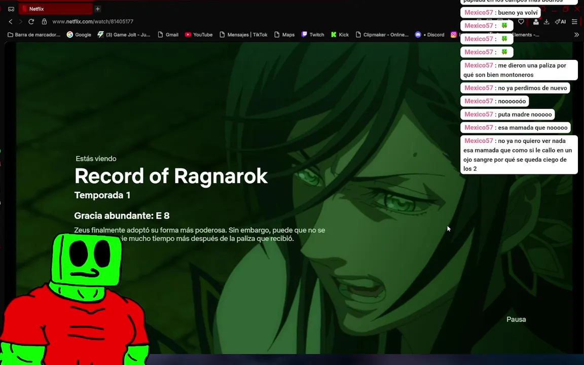Reload the Netflix page
The image size is (584, 365).
coord(31,22)
